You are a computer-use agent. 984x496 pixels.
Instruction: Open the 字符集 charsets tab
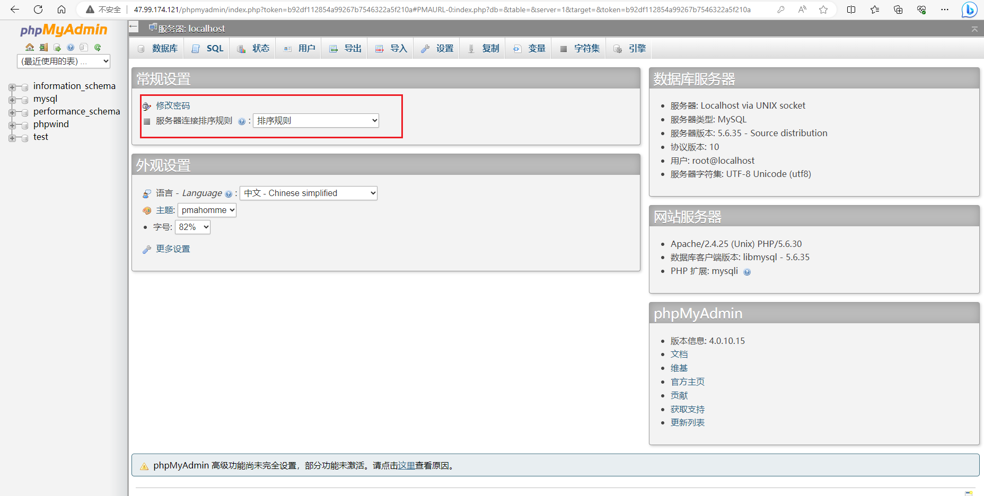tap(579, 49)
